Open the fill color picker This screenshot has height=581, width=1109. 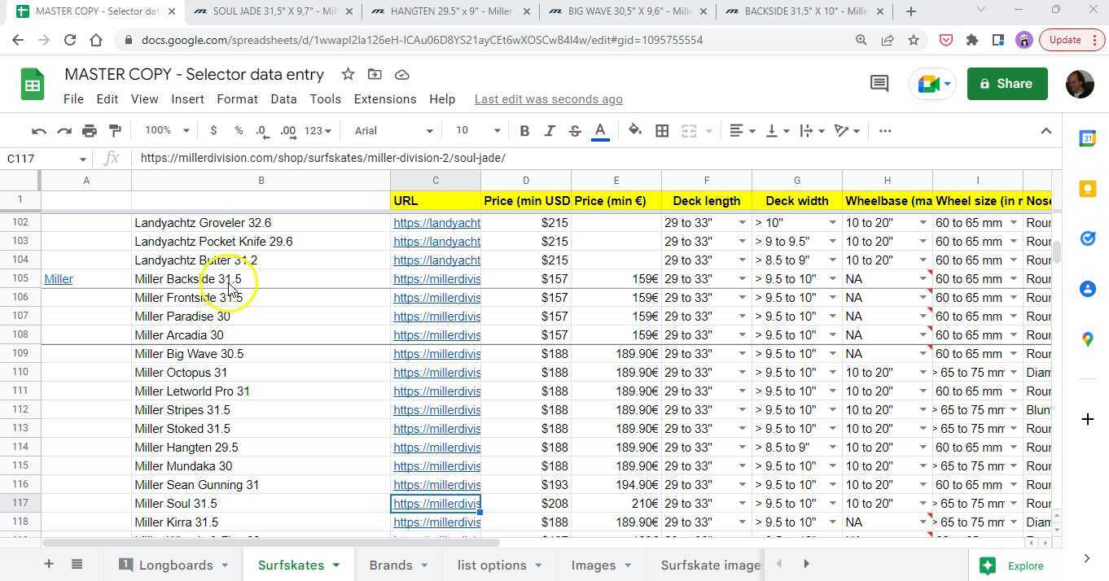(x=635, y=131)
